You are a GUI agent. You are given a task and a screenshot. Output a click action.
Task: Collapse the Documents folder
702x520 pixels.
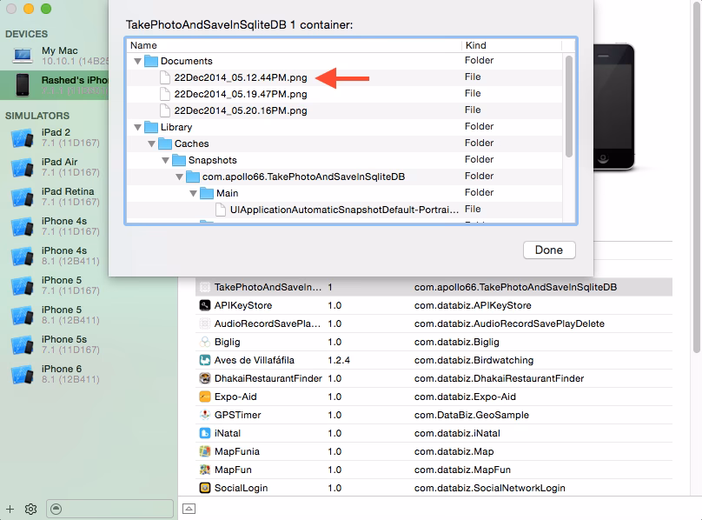136,62
